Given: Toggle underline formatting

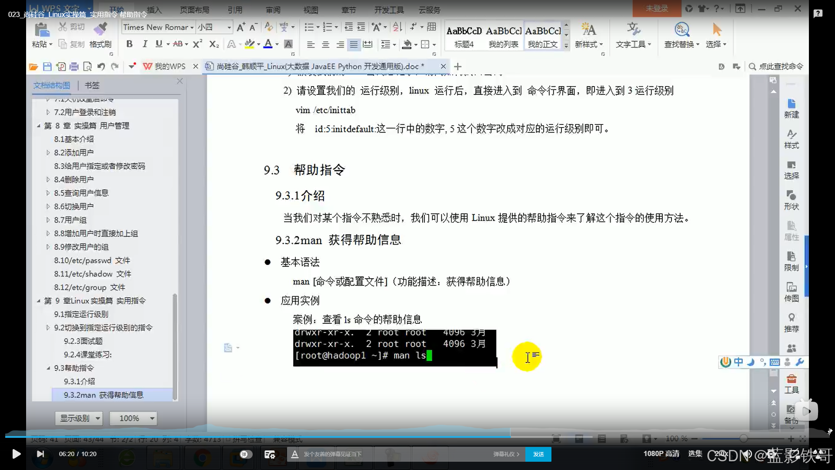Looking at the screenshot, I should [159, 44].
